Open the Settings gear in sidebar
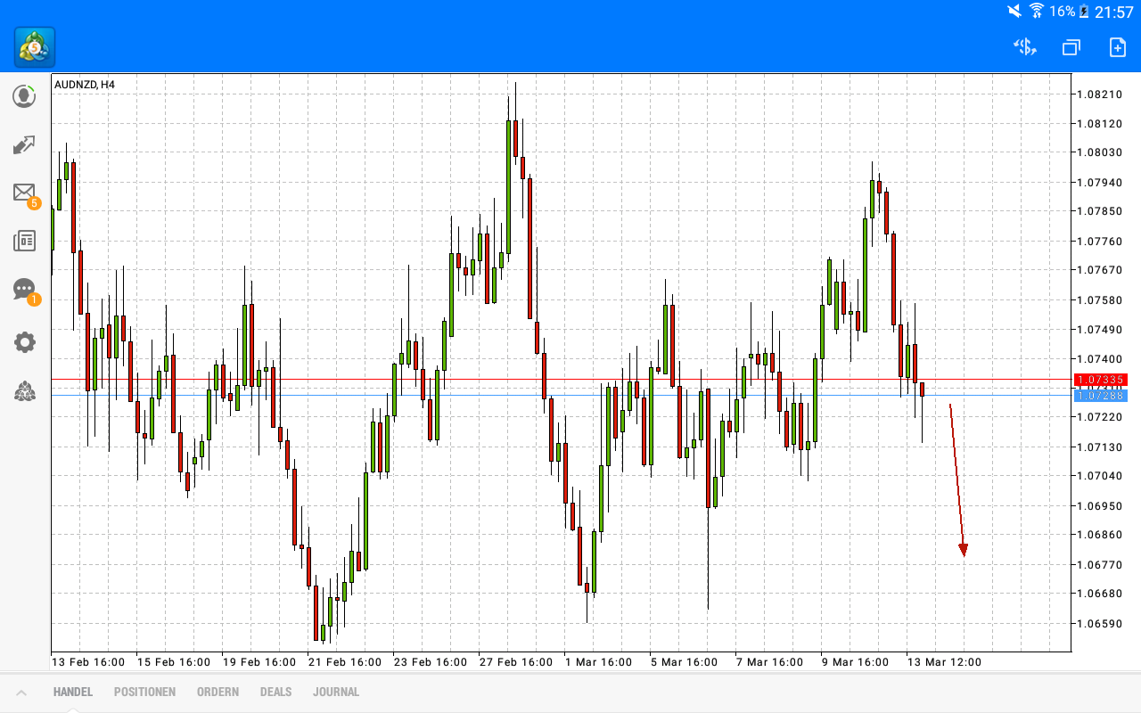 point(24,341)
